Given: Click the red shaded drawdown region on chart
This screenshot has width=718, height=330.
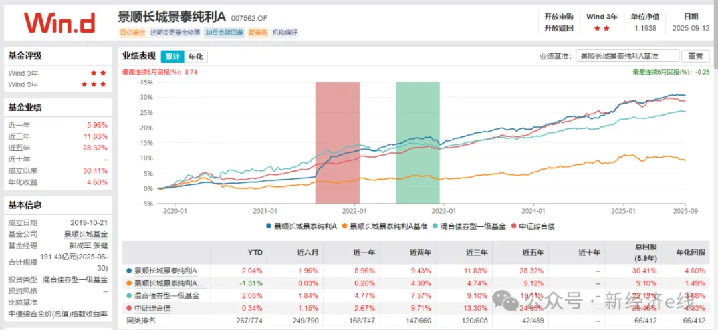Looking at the screenshot, I should click(337, 142).
